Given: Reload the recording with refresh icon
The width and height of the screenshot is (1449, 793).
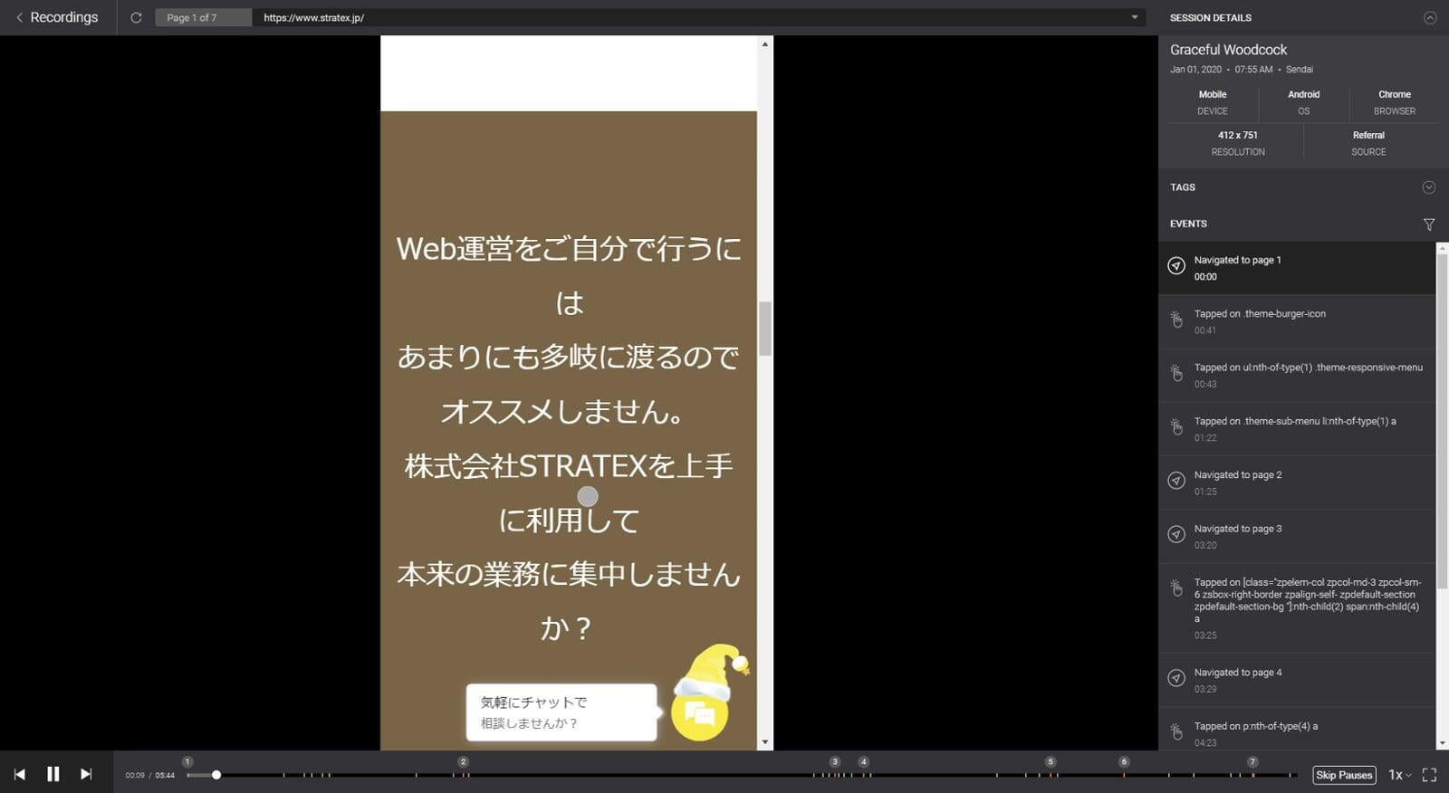Looking at the screenshot, I should pos(136,17).
